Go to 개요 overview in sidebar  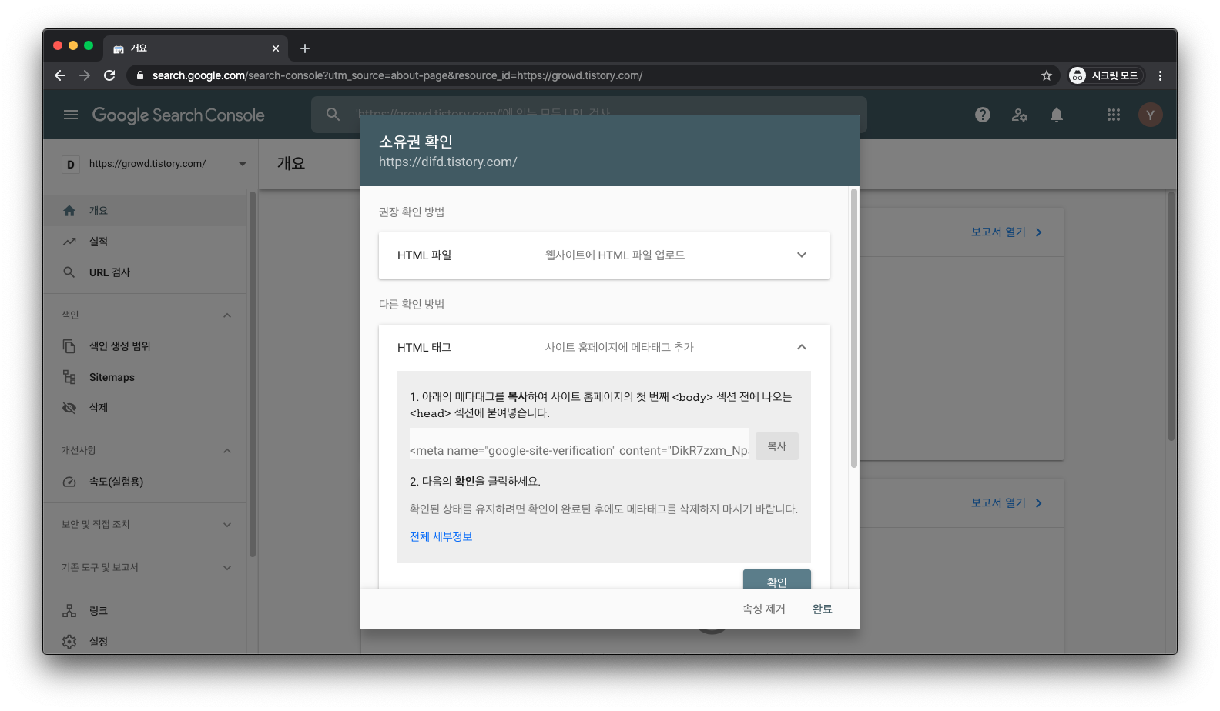click(145, 211)
